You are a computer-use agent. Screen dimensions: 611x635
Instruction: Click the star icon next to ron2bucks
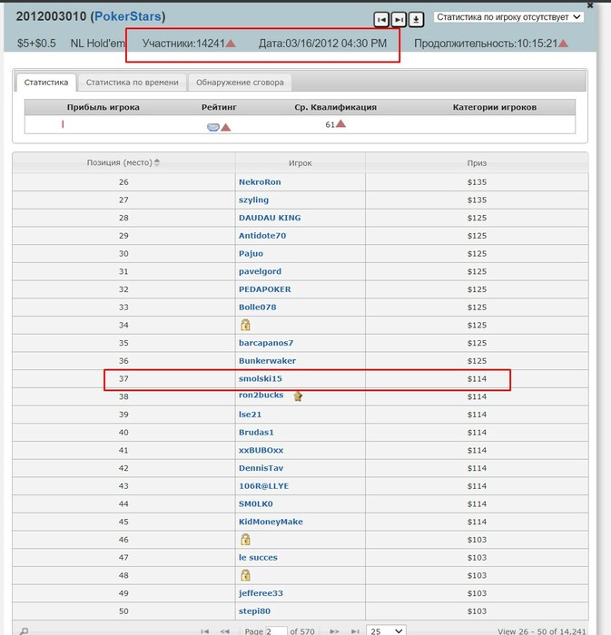pyautogui.click(x=298, y=396)
